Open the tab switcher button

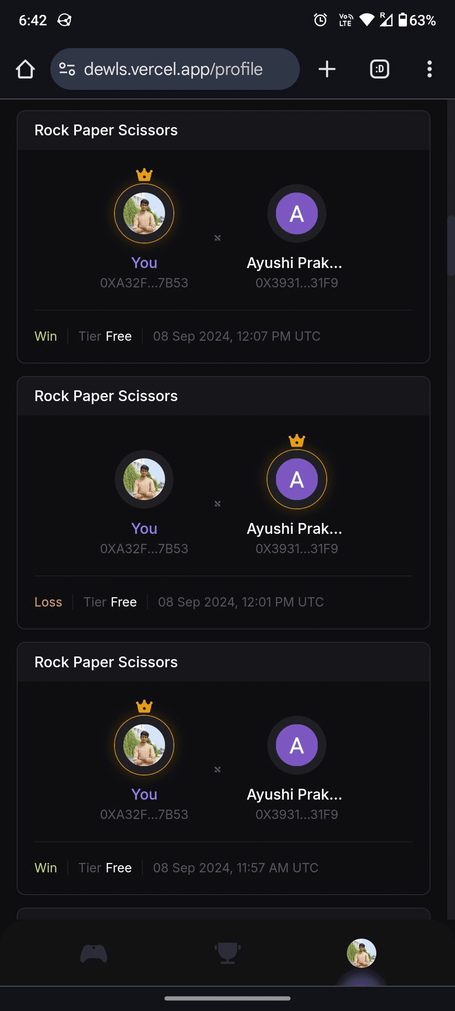(x=379, y=69)
